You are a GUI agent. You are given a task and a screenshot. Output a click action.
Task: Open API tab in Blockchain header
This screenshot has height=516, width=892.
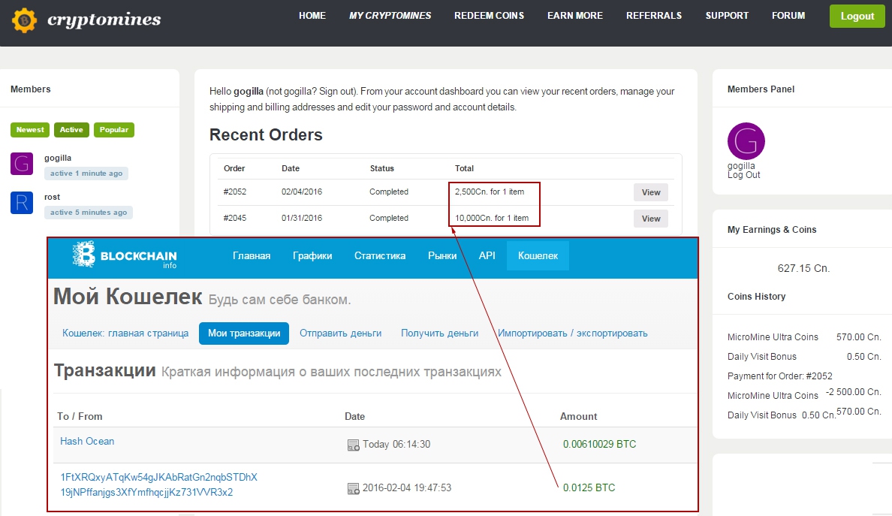pos(487,255)
